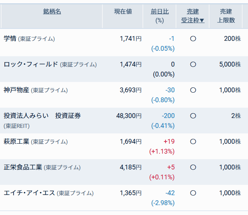This screenshot has height=215, width=248.
Task: Sort by 売建受注枠 column header
Action: 193,16
